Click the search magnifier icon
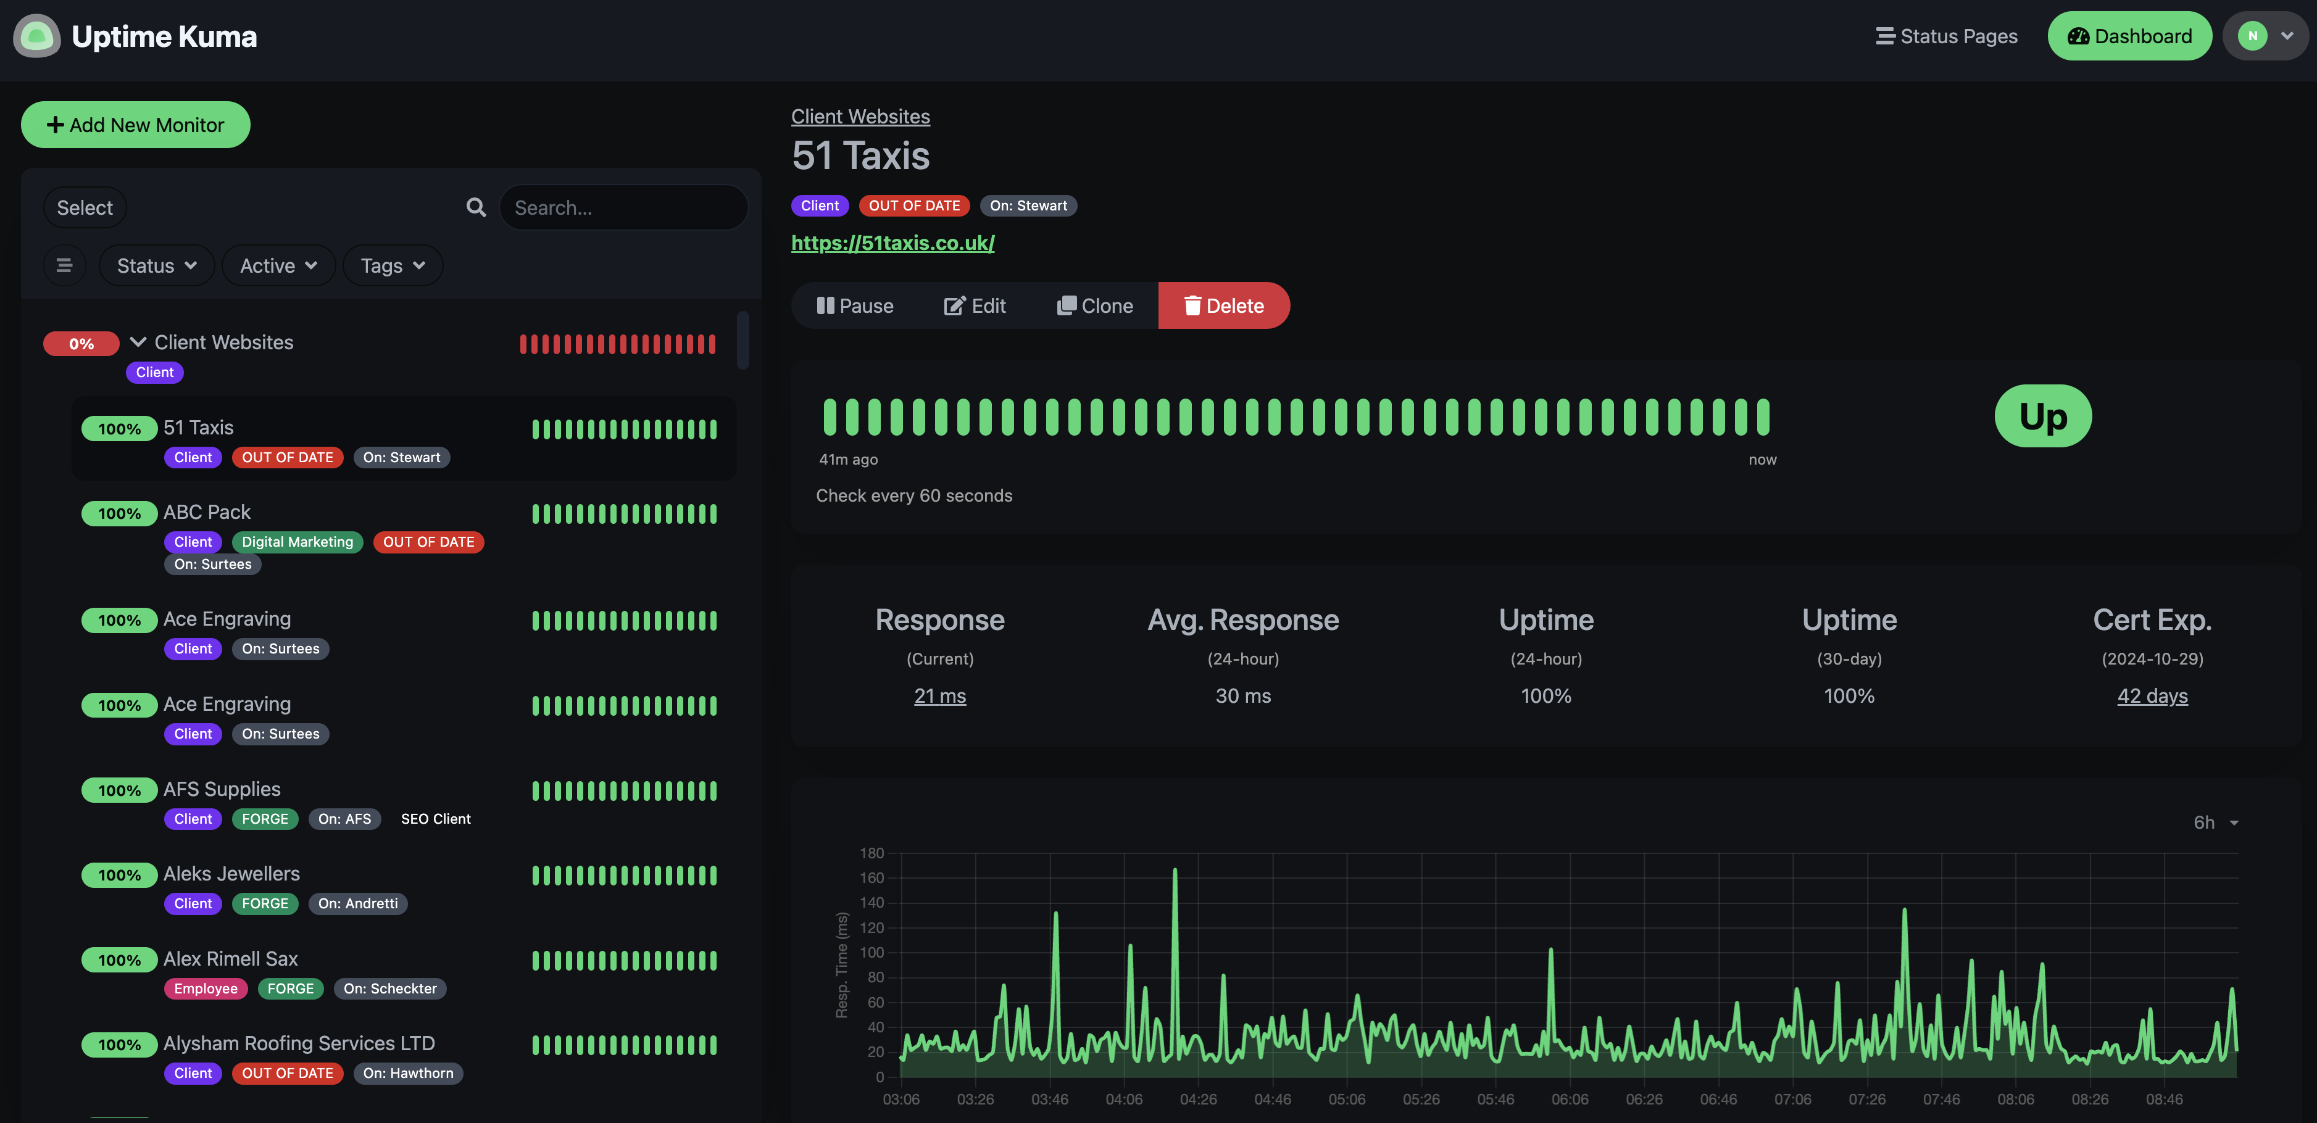 [x=476, y=208]
